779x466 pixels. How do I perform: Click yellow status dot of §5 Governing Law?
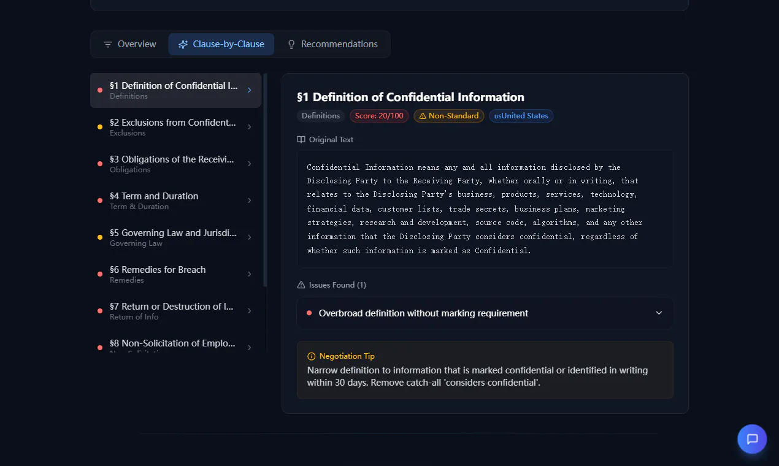[x=100, y=237]
